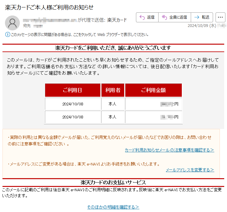The height and width of the screenshot is (212, 227).
Task: Open message in Web browser via info bar
Action: 80,35
